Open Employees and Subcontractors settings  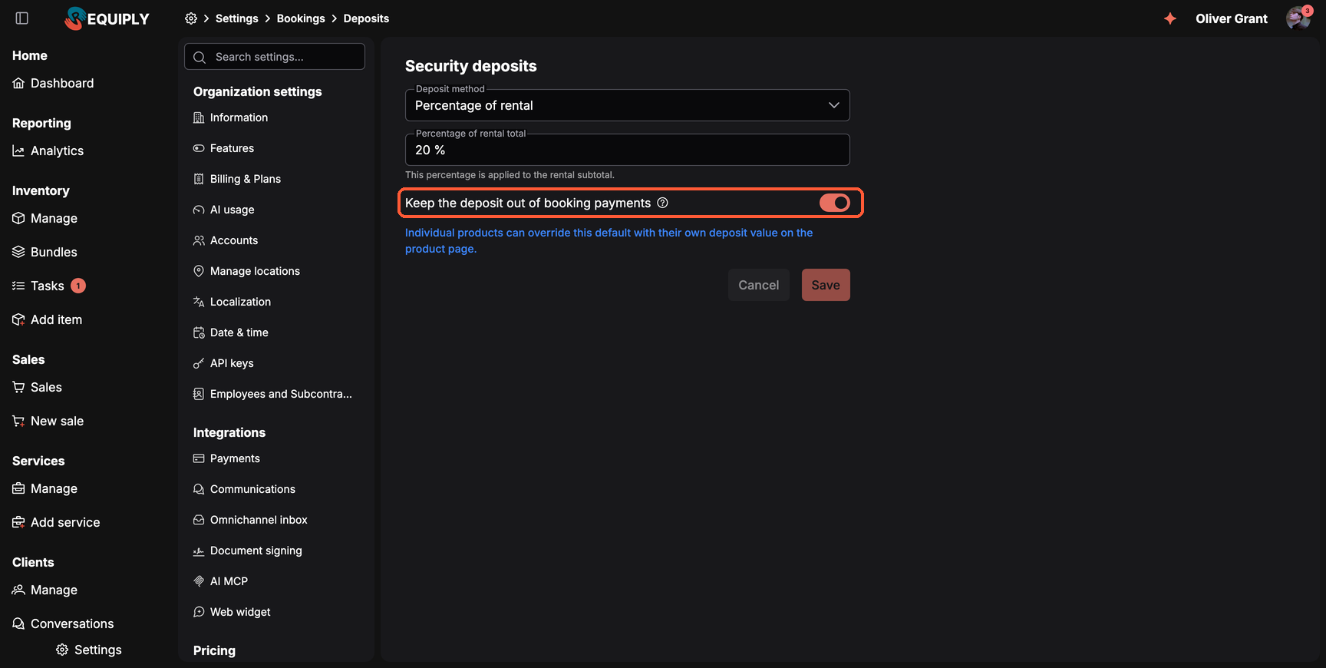272,394
